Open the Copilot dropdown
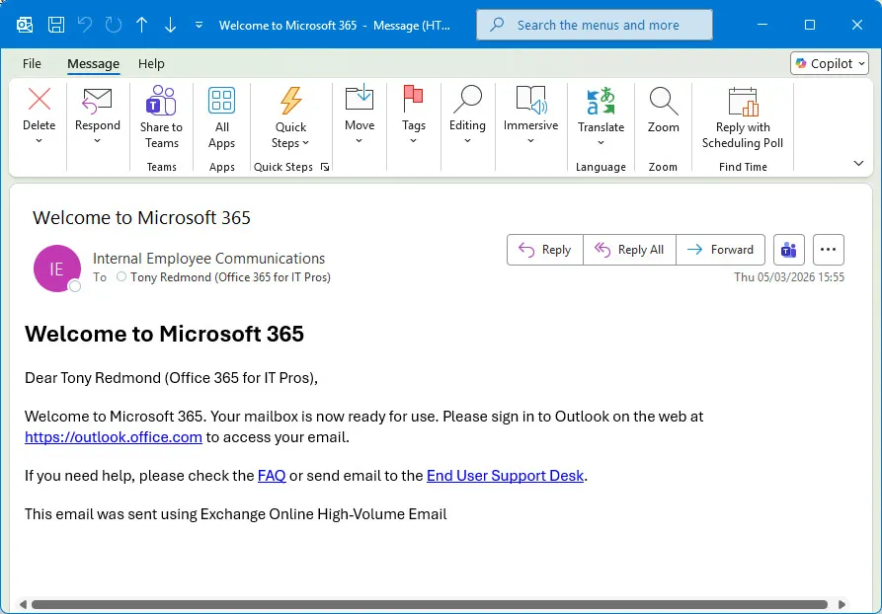The width and height of the screenshot is (882, 614). tap(830, 63)
